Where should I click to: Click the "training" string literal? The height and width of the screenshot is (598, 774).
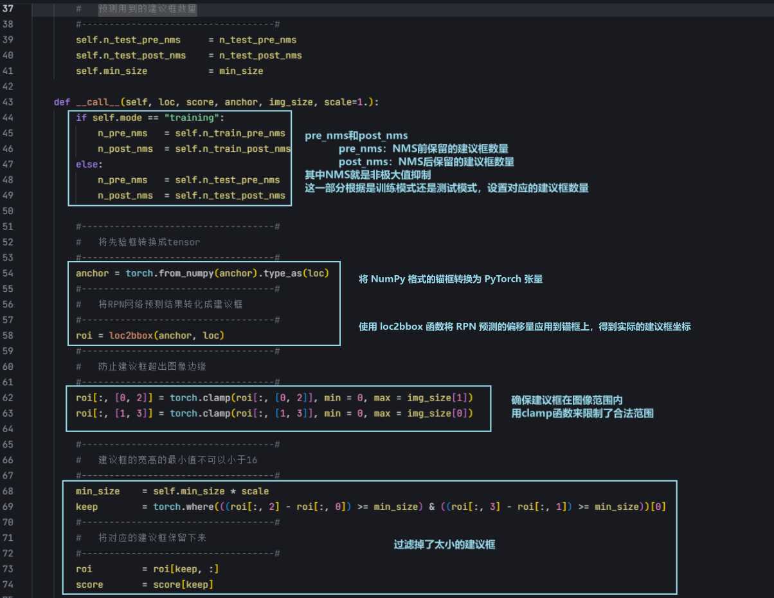[x=192, y=118]
